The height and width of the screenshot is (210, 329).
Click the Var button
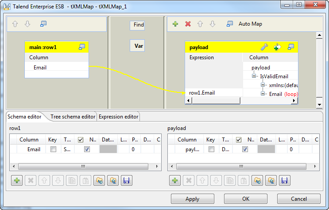click(137, 46)
